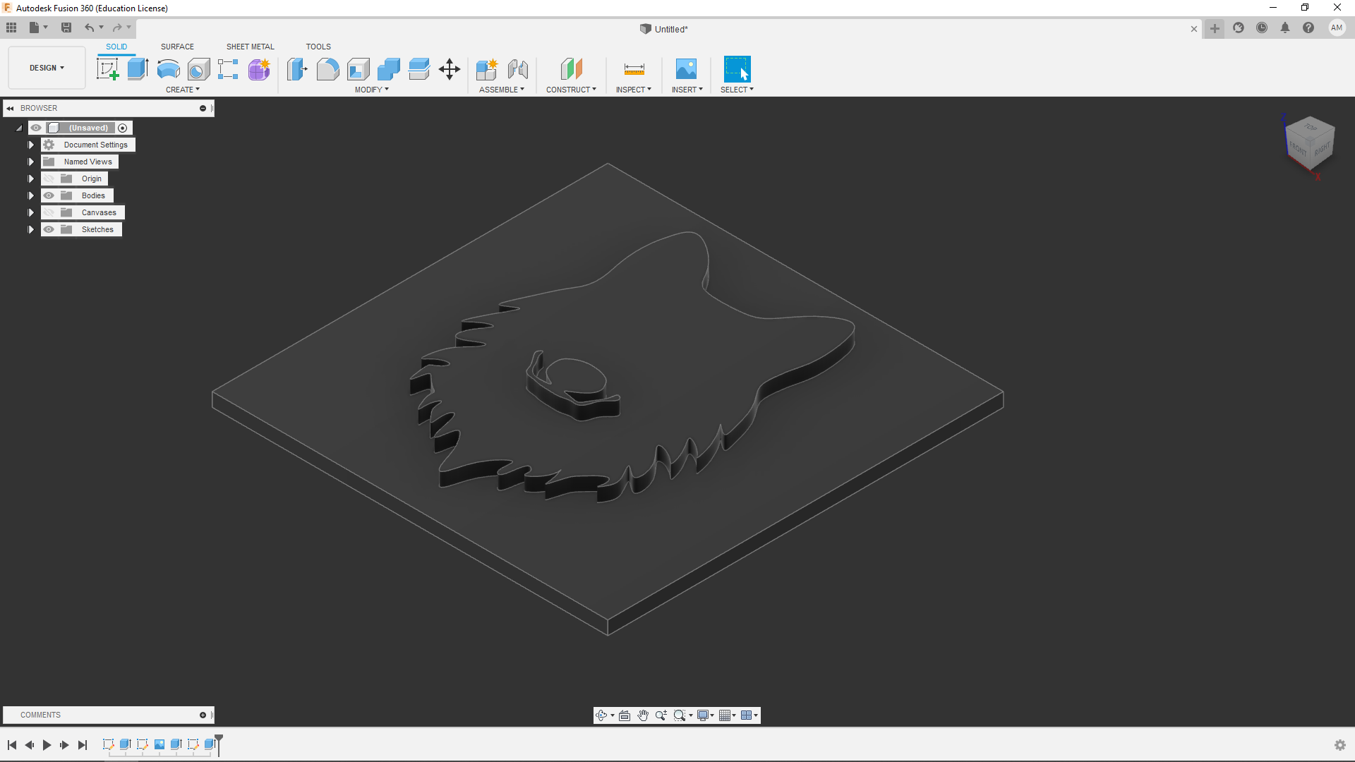Open the MODIFY dropdown menu

pos(371,90)
